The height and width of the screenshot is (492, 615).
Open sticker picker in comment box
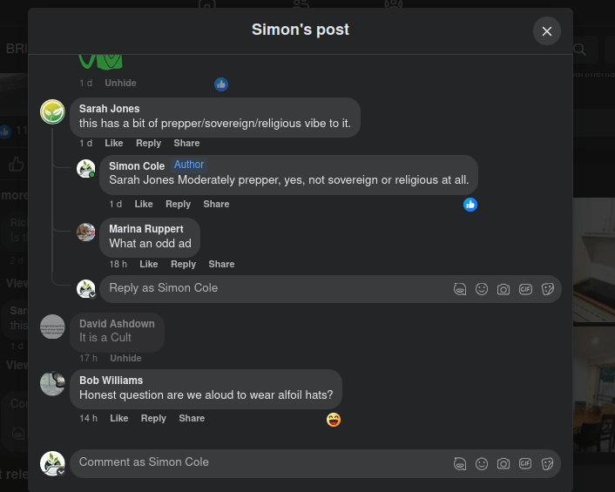pos(548,464)
